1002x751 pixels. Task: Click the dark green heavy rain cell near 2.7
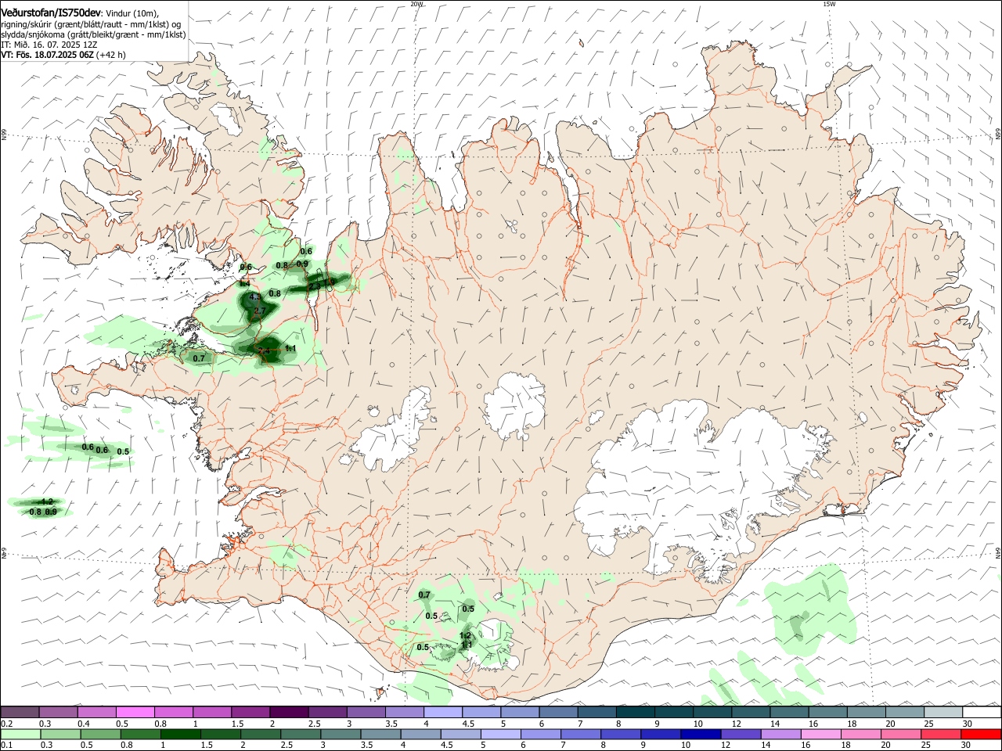tap(256, 307)
